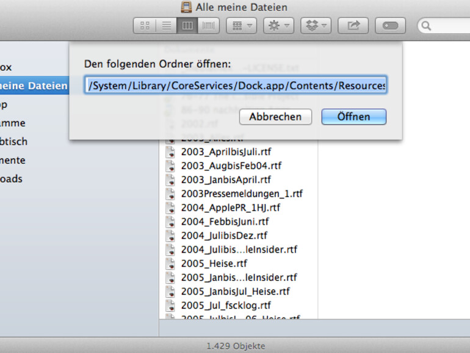Image resolution: width=470 pixels, height=353 pixels.
Task: Select column view in the toolbar
Action: (x=187, y=26)
